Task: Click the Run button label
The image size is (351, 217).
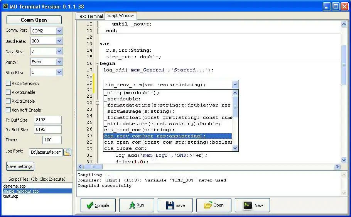Action: 140,205
